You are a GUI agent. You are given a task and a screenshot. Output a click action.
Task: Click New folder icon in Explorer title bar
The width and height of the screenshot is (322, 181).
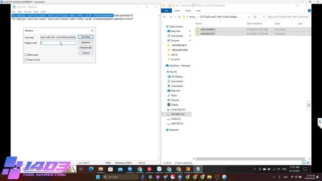point(174,6)
